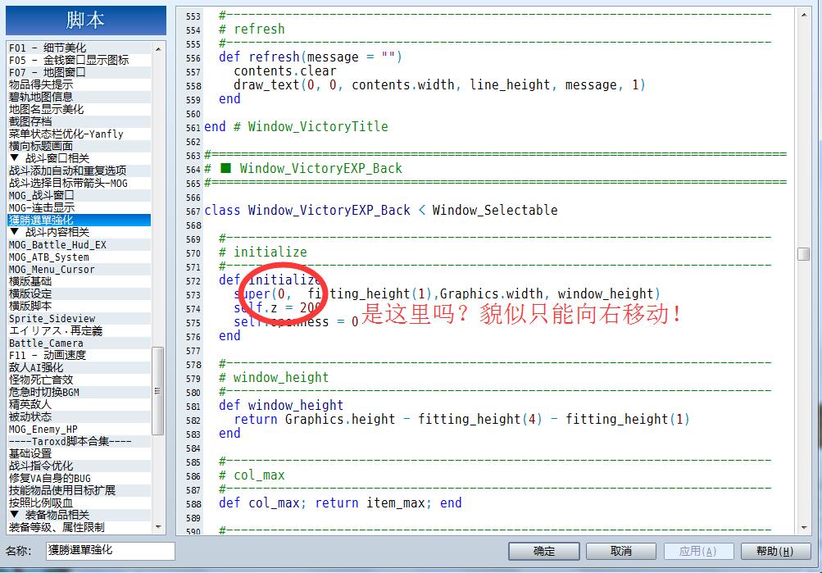
Task: Open the F05 - 金钱窗口显示图标 script
Action: pos(79,61)
